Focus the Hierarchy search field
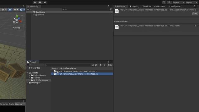Image resolution: width=199 pixels, height=112 pixels. (x=86, y=9)
